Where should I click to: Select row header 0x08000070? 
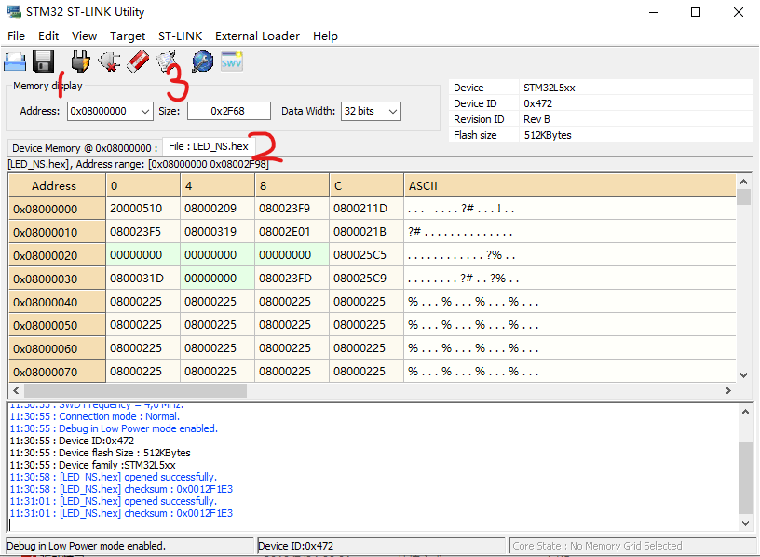tap(57, 372)
